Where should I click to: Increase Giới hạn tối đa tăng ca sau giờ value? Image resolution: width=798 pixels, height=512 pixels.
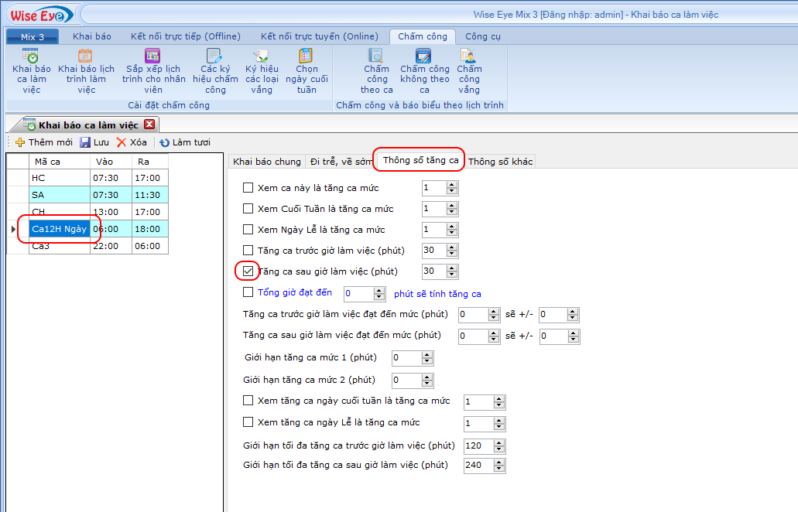coord(499,462)
